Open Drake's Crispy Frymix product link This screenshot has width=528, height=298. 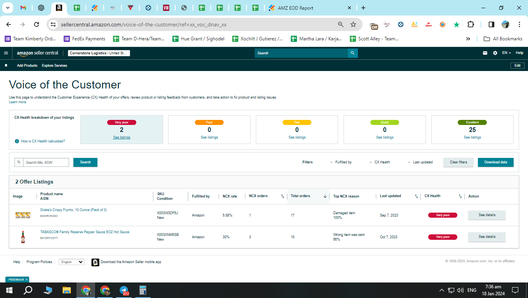coord(73,210)
